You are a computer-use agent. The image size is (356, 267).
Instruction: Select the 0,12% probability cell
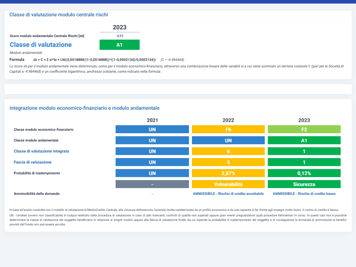click(x=304, y=173)
